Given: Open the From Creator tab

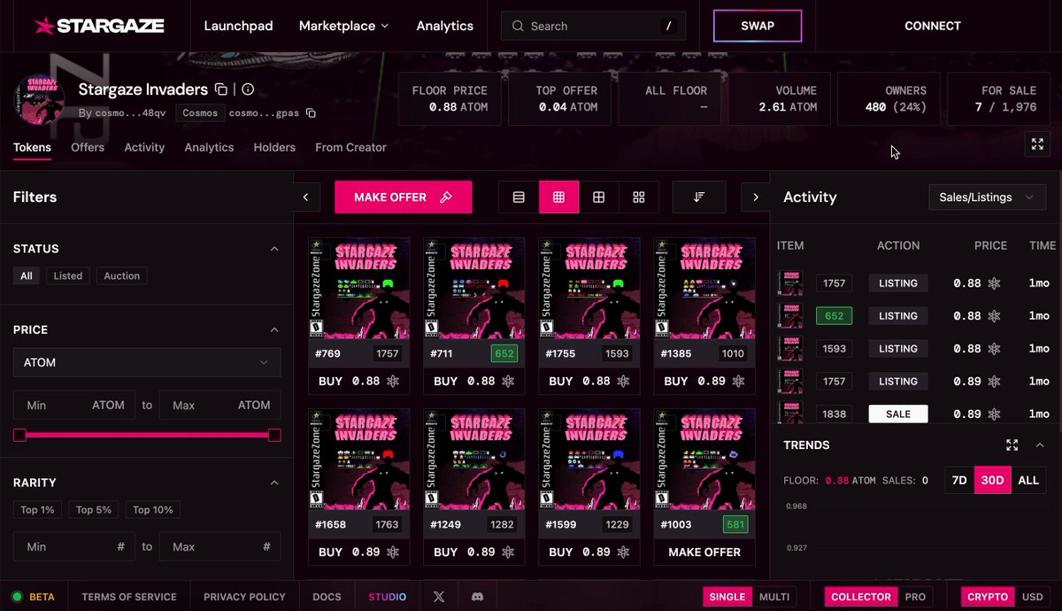Looking at the screenshot, I should point(350,148).
